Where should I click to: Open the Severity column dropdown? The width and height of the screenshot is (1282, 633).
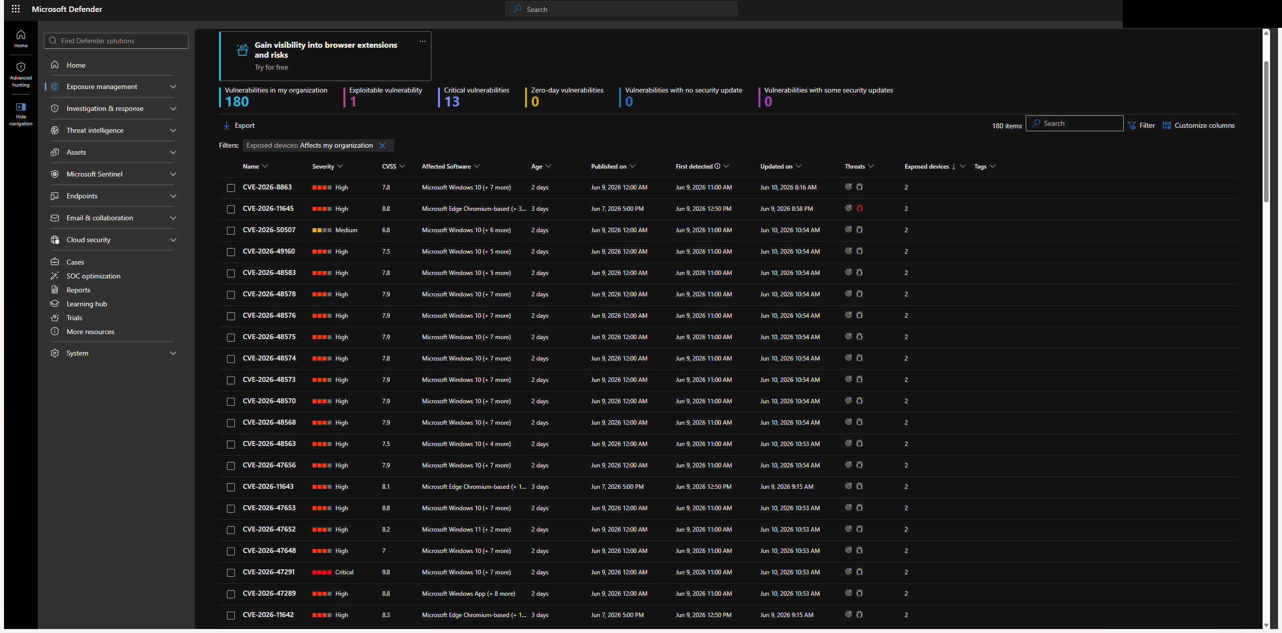(x=340, y=166)
